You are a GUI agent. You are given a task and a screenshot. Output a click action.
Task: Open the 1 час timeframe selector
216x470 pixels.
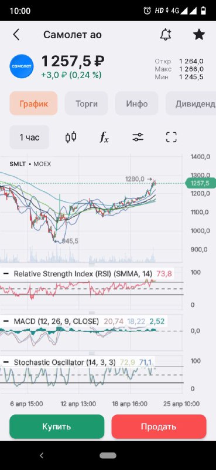tap(29, 137)
